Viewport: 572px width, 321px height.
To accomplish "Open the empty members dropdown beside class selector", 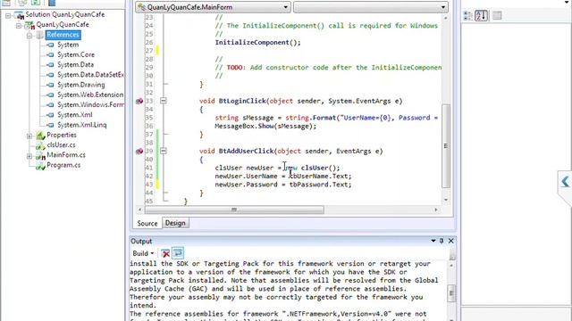I will [x=371, y=7].
